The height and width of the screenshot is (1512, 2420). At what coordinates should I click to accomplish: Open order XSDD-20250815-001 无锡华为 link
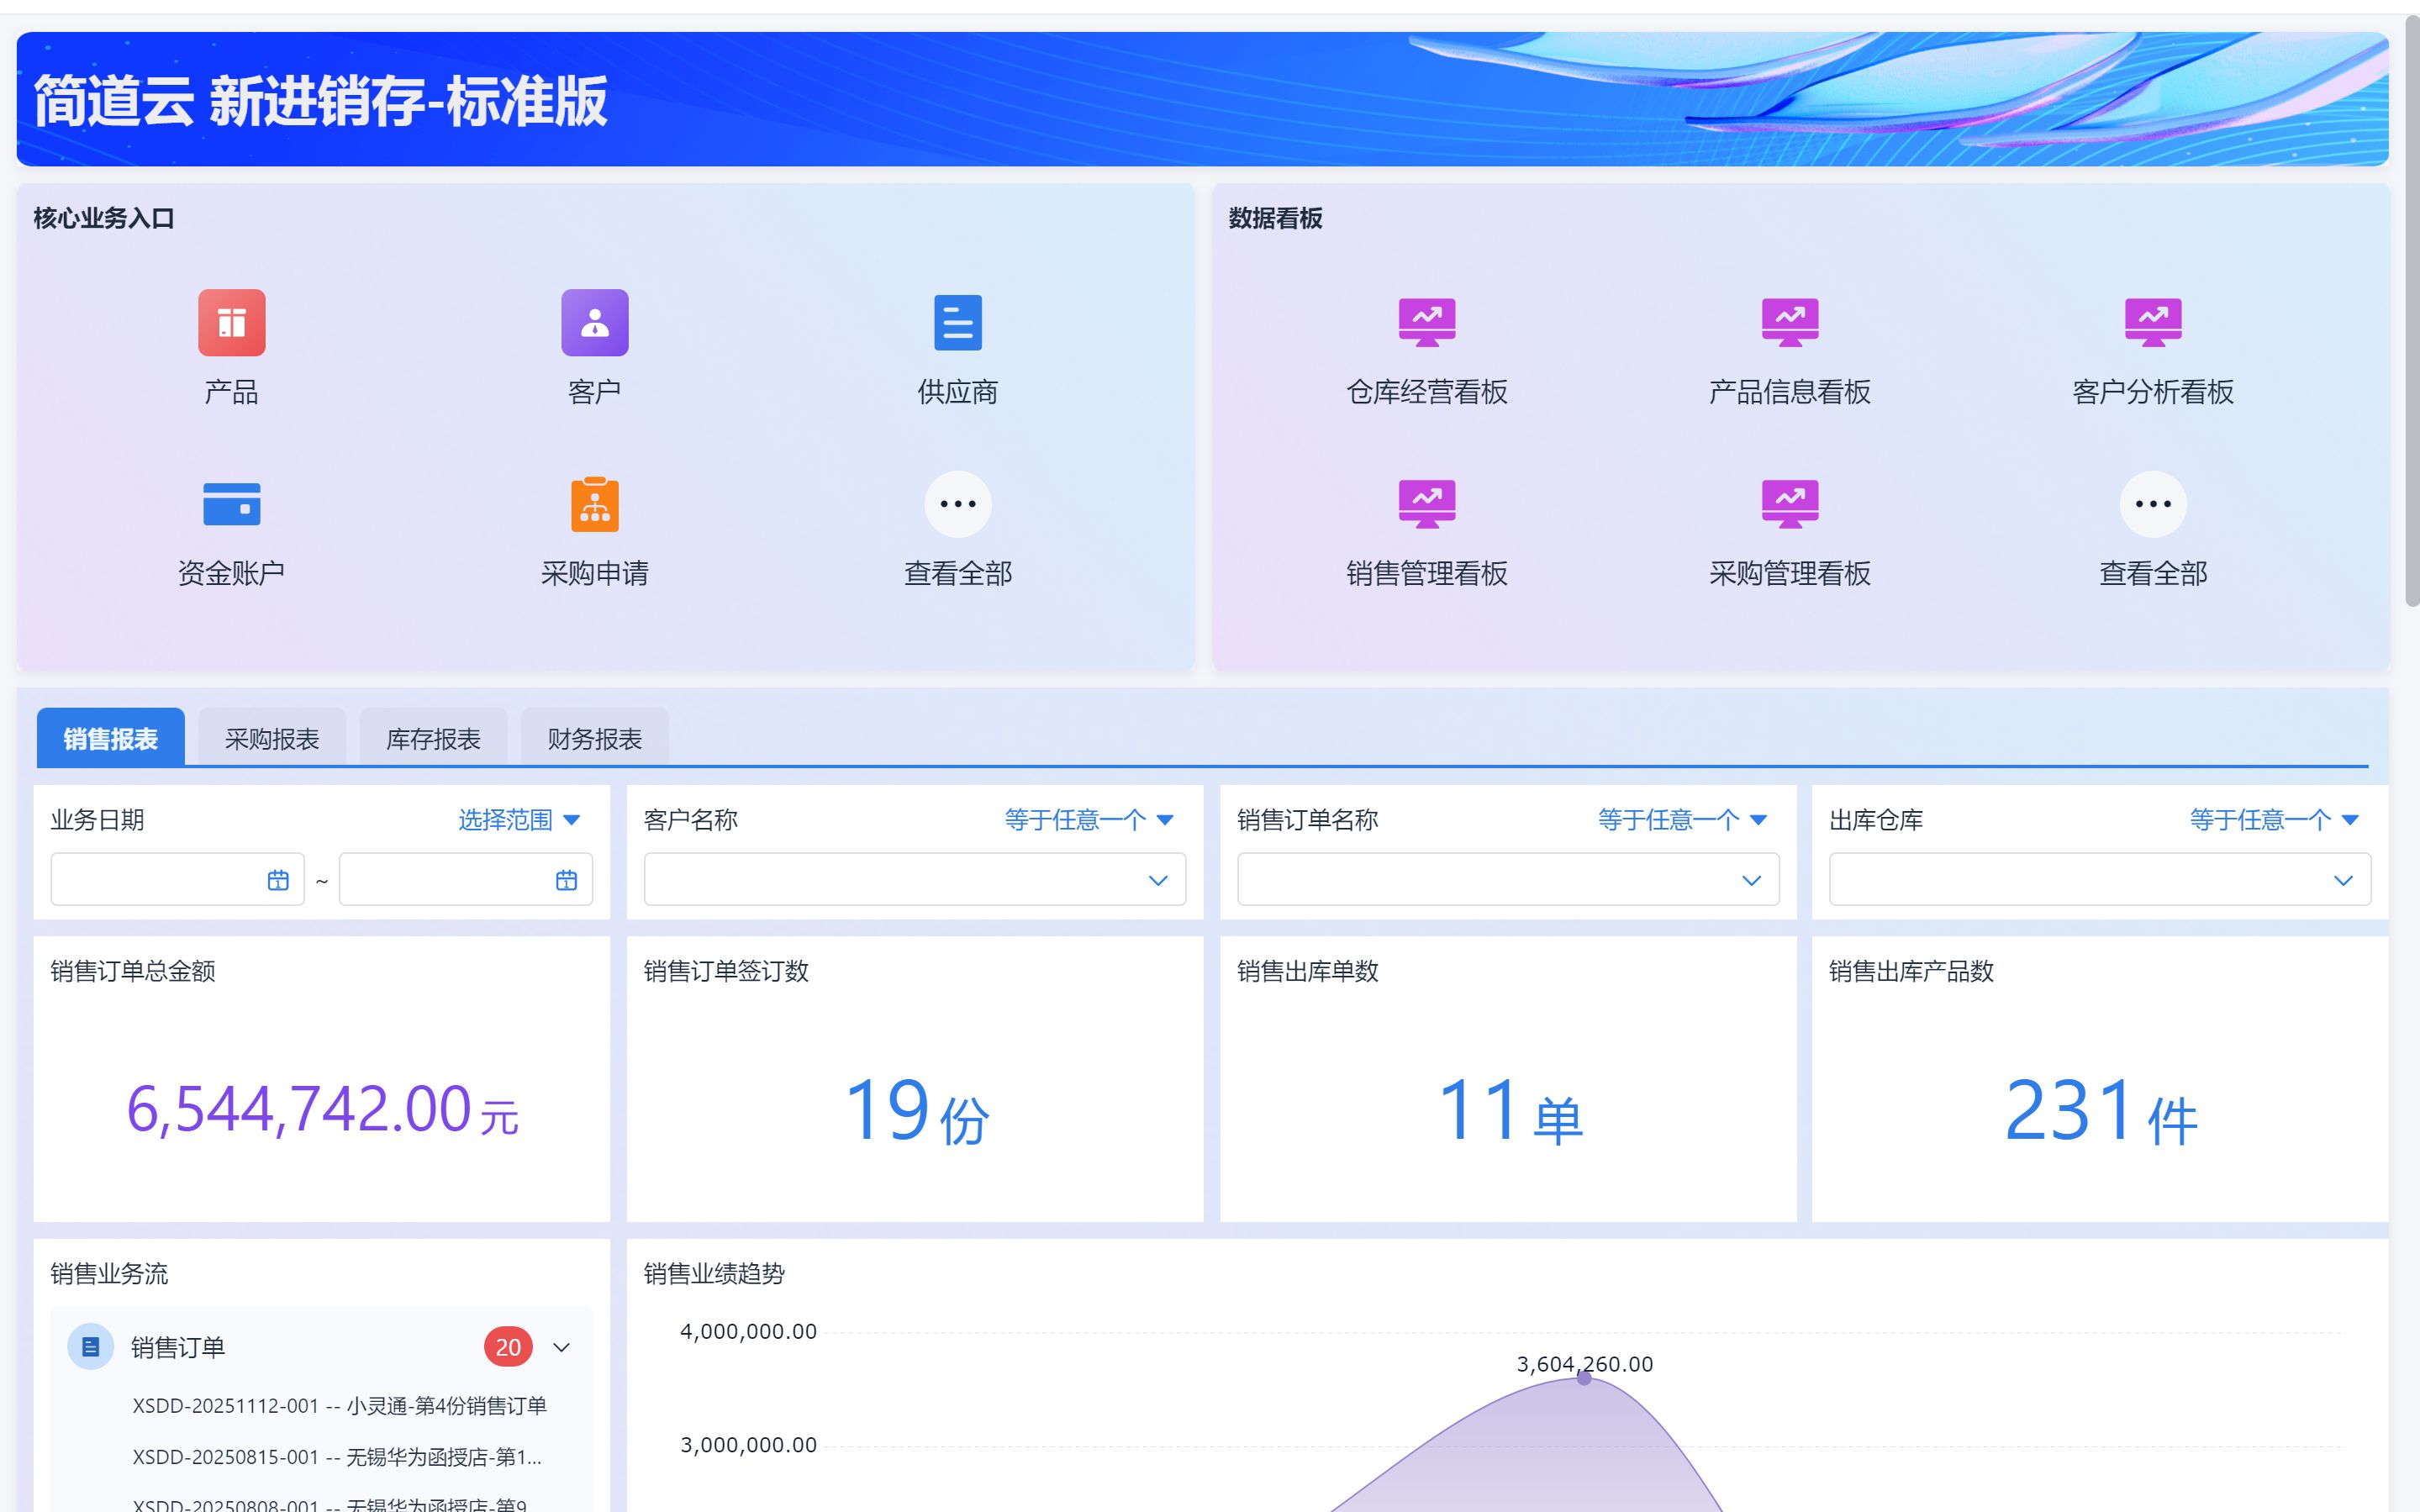point(337,1457)
